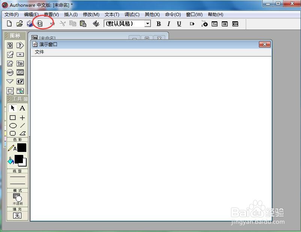Viewport: 301px width, 232px height.
Task: Open the default text style dropdown
Action: click(x=128, y=24)
